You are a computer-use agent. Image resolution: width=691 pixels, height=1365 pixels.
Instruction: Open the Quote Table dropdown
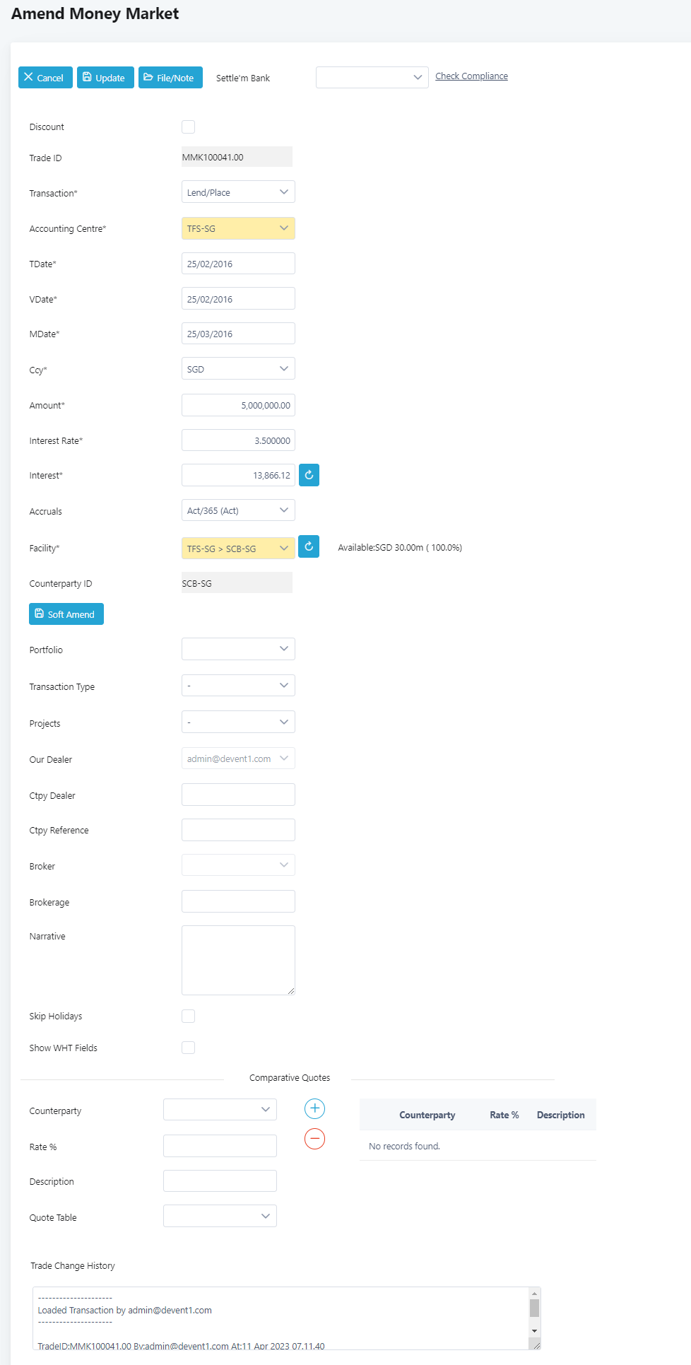click(220, 1216)
